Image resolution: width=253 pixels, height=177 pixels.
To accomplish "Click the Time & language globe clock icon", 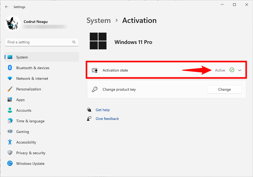I will click(x=10, y=121).
